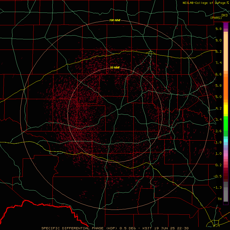The image size is (230, 230).
Task: Pick the light peach band of the color bar
Action: pos(226,53)
